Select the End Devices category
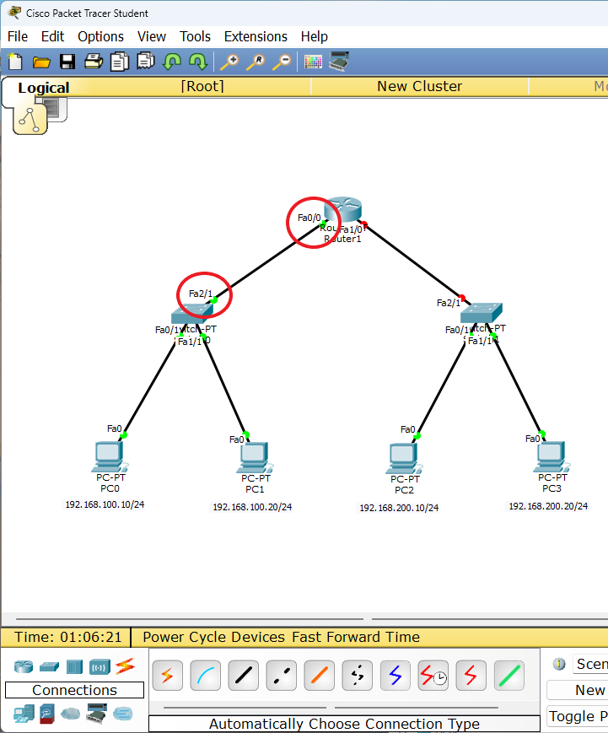The width and height of the screenshot is (608, 733). click(24, 714)
